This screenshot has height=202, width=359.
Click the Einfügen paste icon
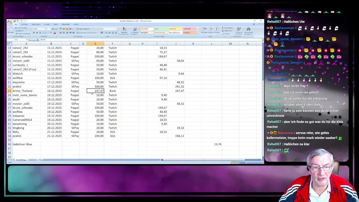tap(11, 29)
